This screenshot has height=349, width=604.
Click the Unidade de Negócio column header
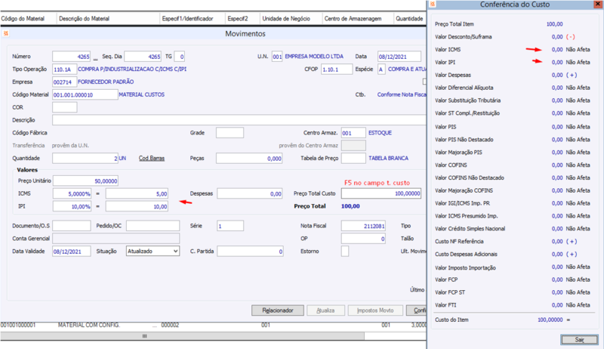[286, 18]
